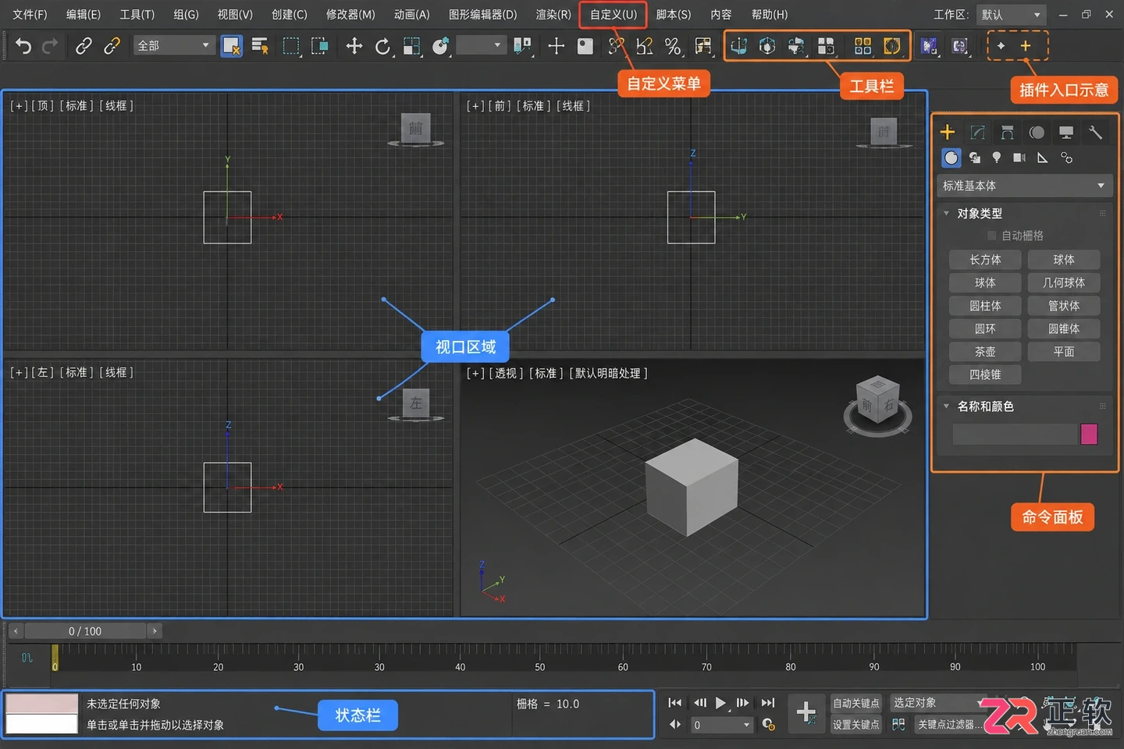Click the 几何球体 geosphere button
This screenshot has width=1124, height=749.
click(1064, 282)
